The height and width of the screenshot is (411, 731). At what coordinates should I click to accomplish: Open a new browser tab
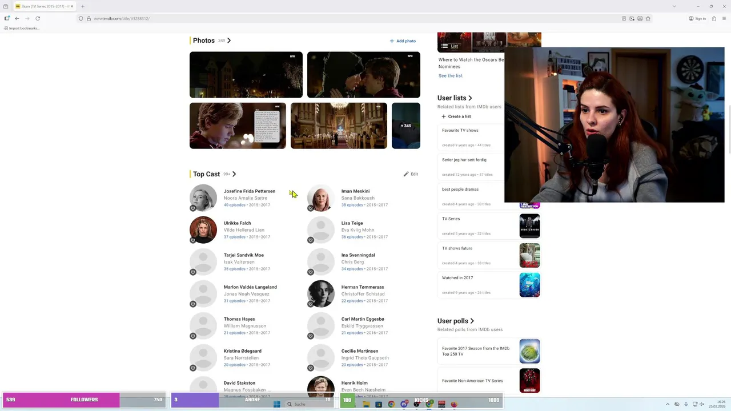pyautogui.click(x=82, y=6)
